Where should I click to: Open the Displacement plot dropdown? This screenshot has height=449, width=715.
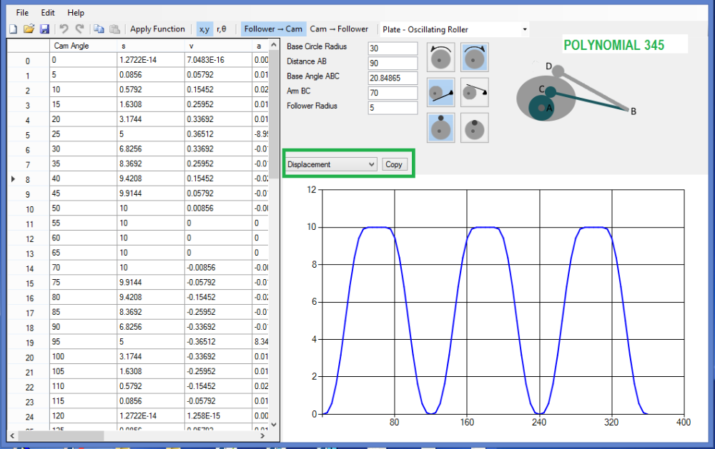pyautogui.click(x=330, y=164)
